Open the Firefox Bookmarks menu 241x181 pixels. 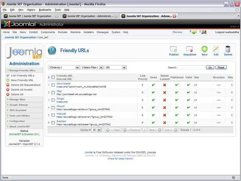[x=45, y=10]
